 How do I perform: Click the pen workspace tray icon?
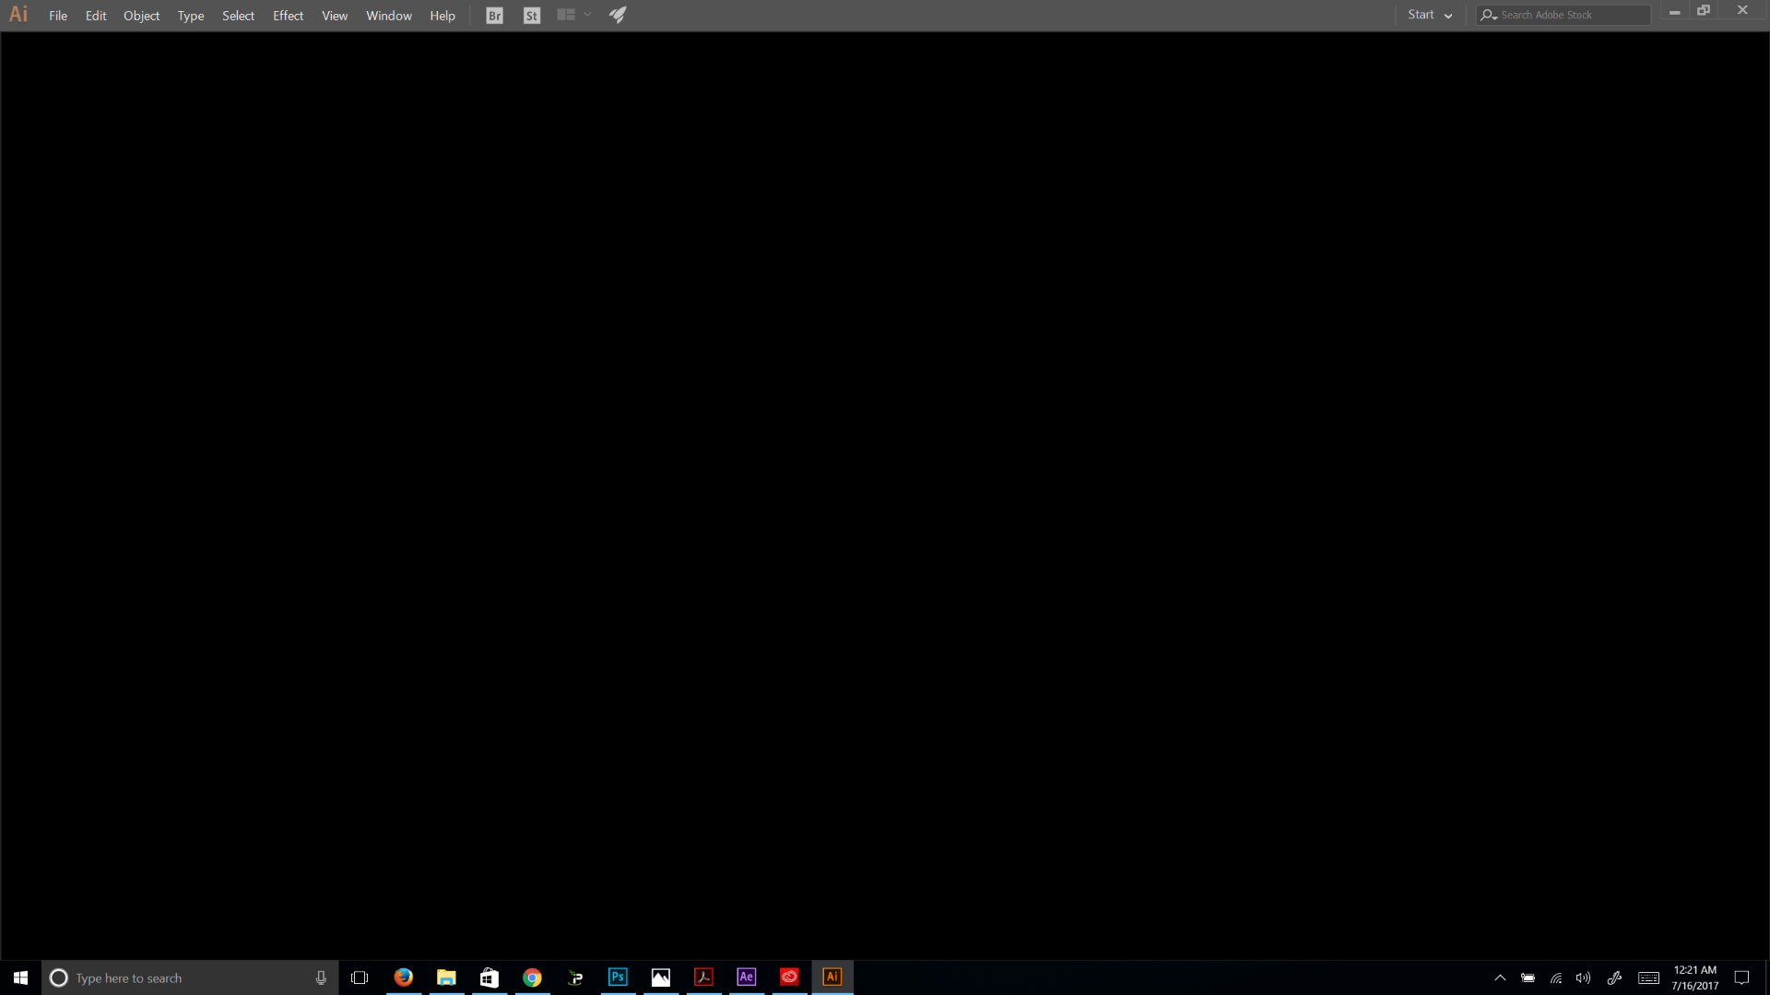tap(1614, 978)
